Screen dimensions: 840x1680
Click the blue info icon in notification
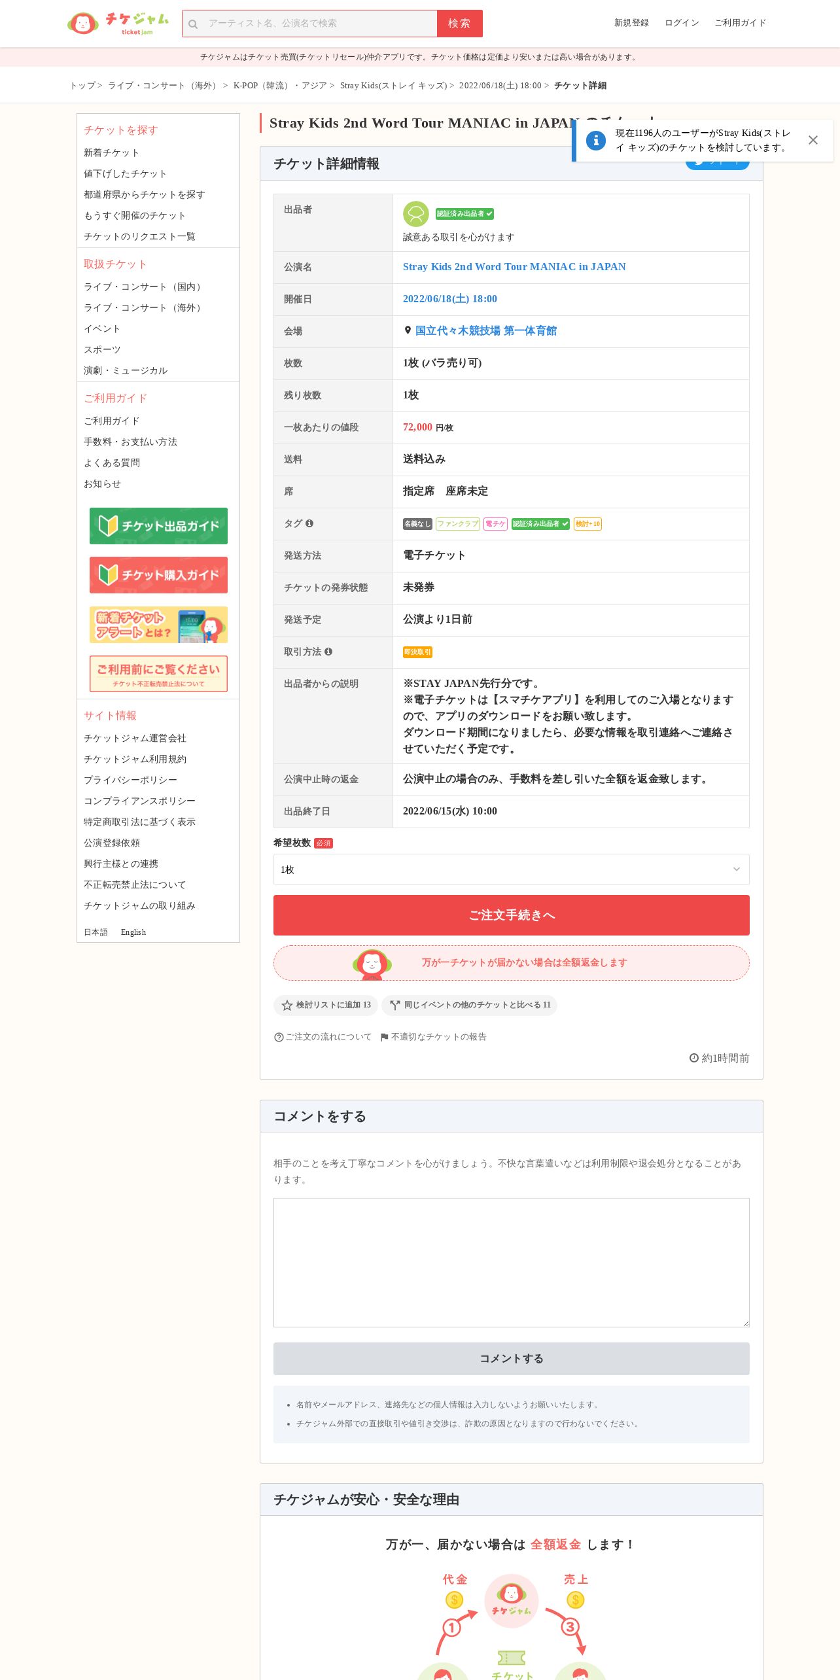(595, 140)
